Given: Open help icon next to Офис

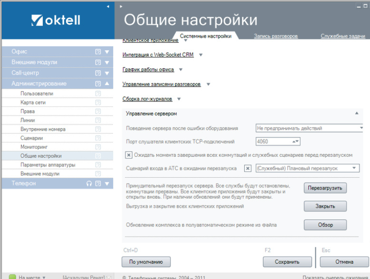Looking at the screenshot, I should (x=98, y=52).
